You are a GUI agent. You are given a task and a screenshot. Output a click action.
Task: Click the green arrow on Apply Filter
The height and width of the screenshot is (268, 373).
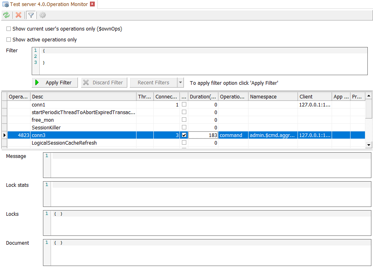[37, 83]
